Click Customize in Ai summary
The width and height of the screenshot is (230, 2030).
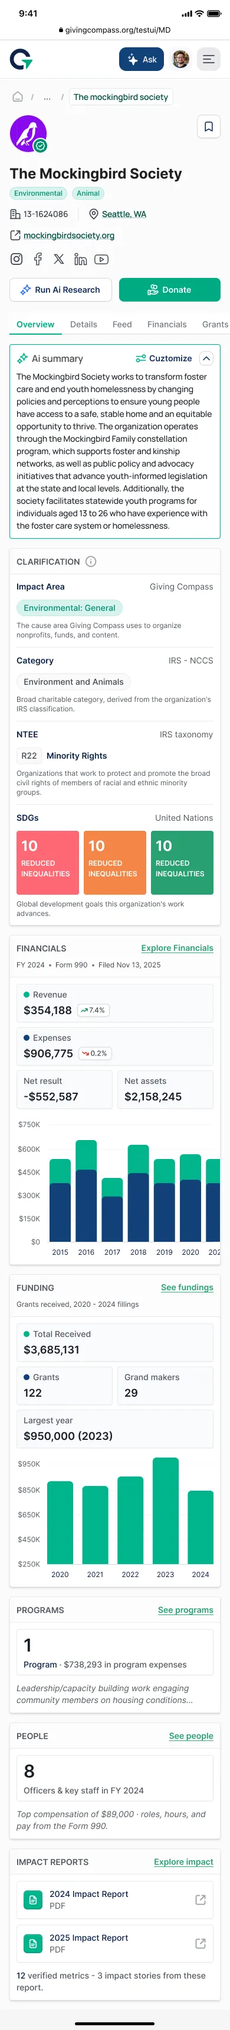pos(163,358)
